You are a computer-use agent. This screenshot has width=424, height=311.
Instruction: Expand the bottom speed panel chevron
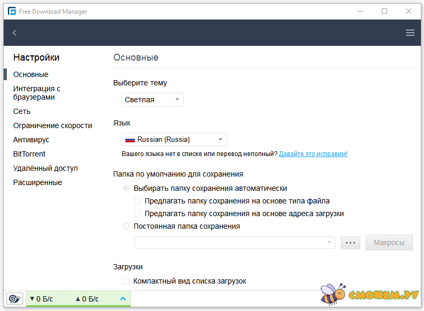click(123, 299)
